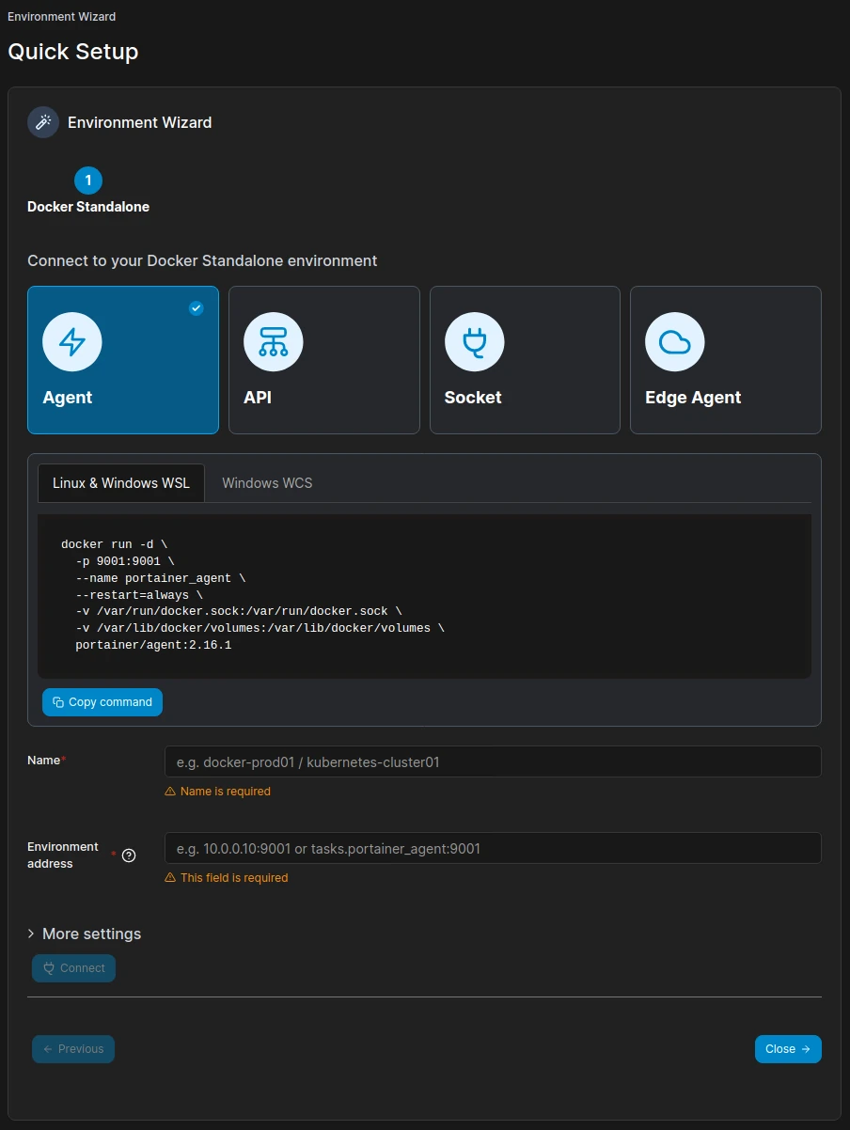Screen dimensions: 850x1130
Task: Click the Previous button
Action: pos(73,1049)
